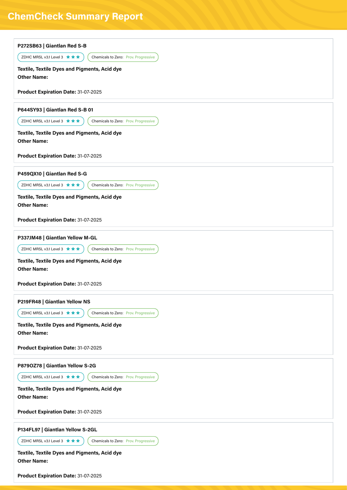This screenshot has height=490, width=347.
Task: Click the ZDHC MRSL badge for Yellow S-2G
Action: 51,377
